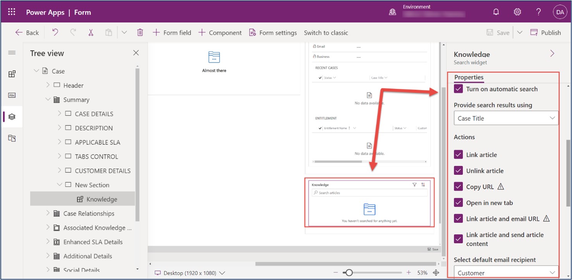The height and width of the screenshot is (280, 572).
Task: Open the help question mark
Action: (x=538, y=12)
